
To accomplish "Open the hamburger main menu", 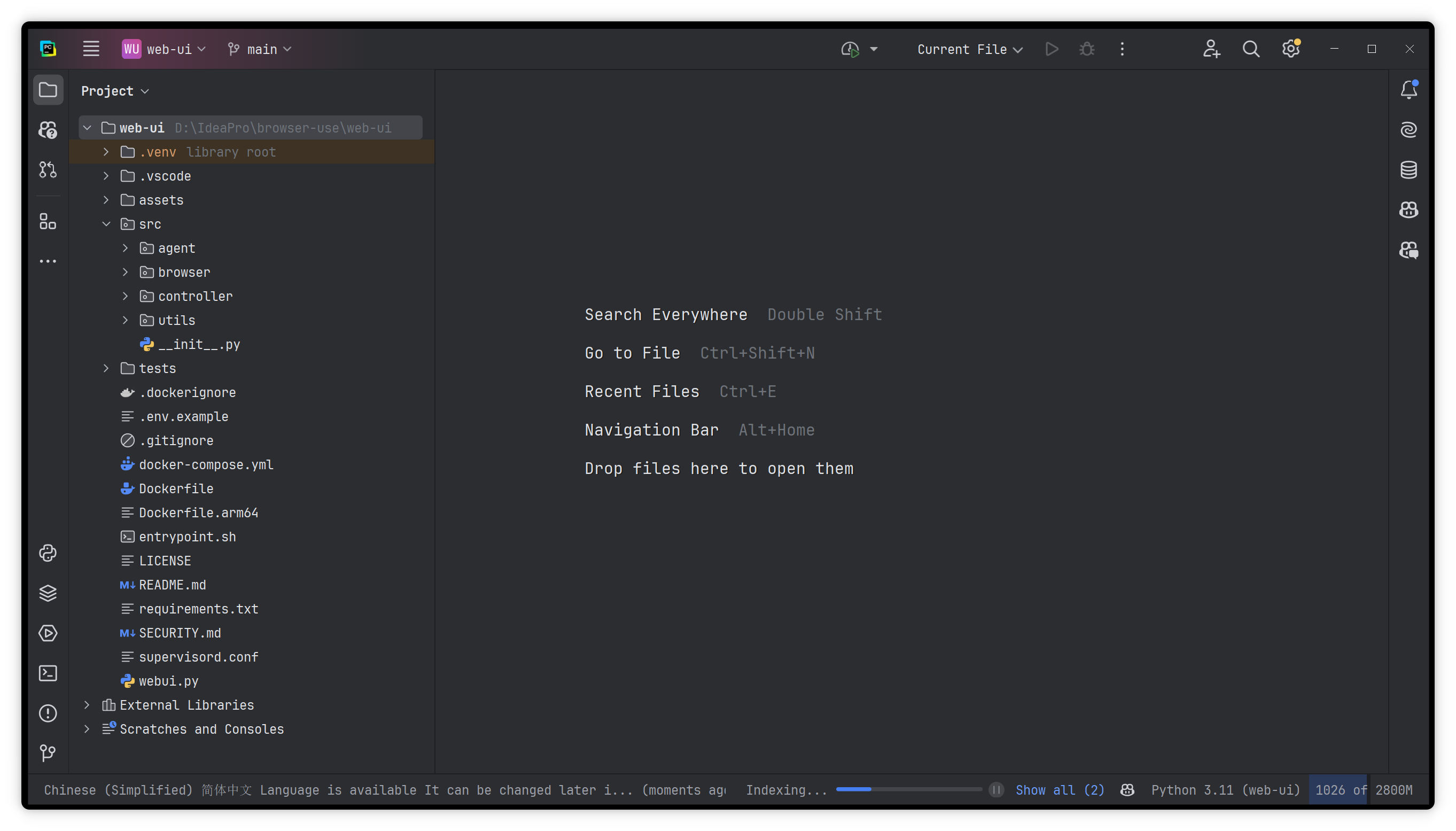I will [91, 49].
